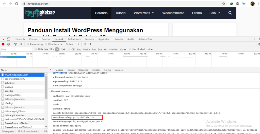Screen dimensions: 260x134
Task: Expand the WordPress menu in site navigation
Action: [x=144, y=13]
